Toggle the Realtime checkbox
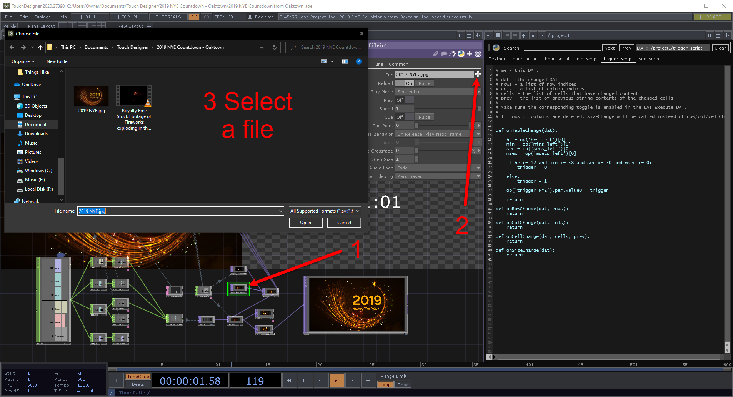 click(250, 17)
